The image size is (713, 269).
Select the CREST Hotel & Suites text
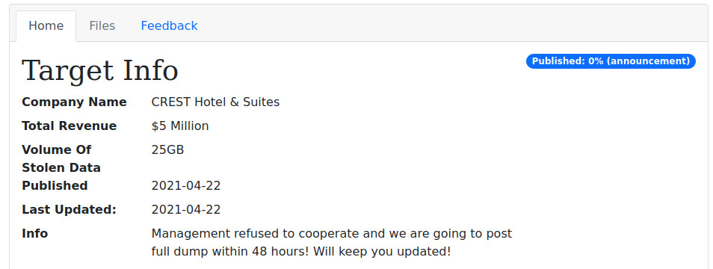click(215, 102)
